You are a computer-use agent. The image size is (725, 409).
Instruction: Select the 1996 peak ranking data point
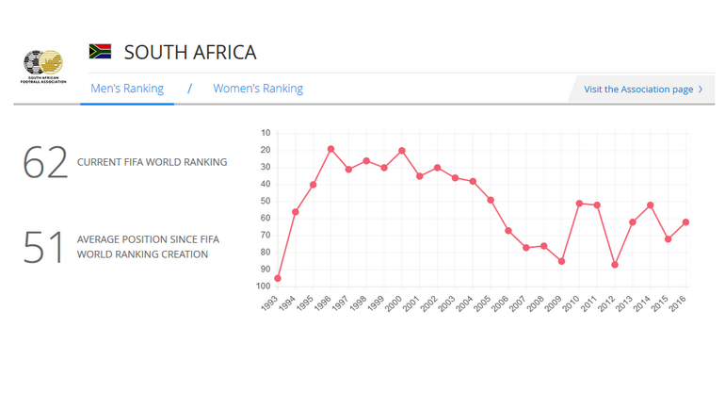coord(331,149)
